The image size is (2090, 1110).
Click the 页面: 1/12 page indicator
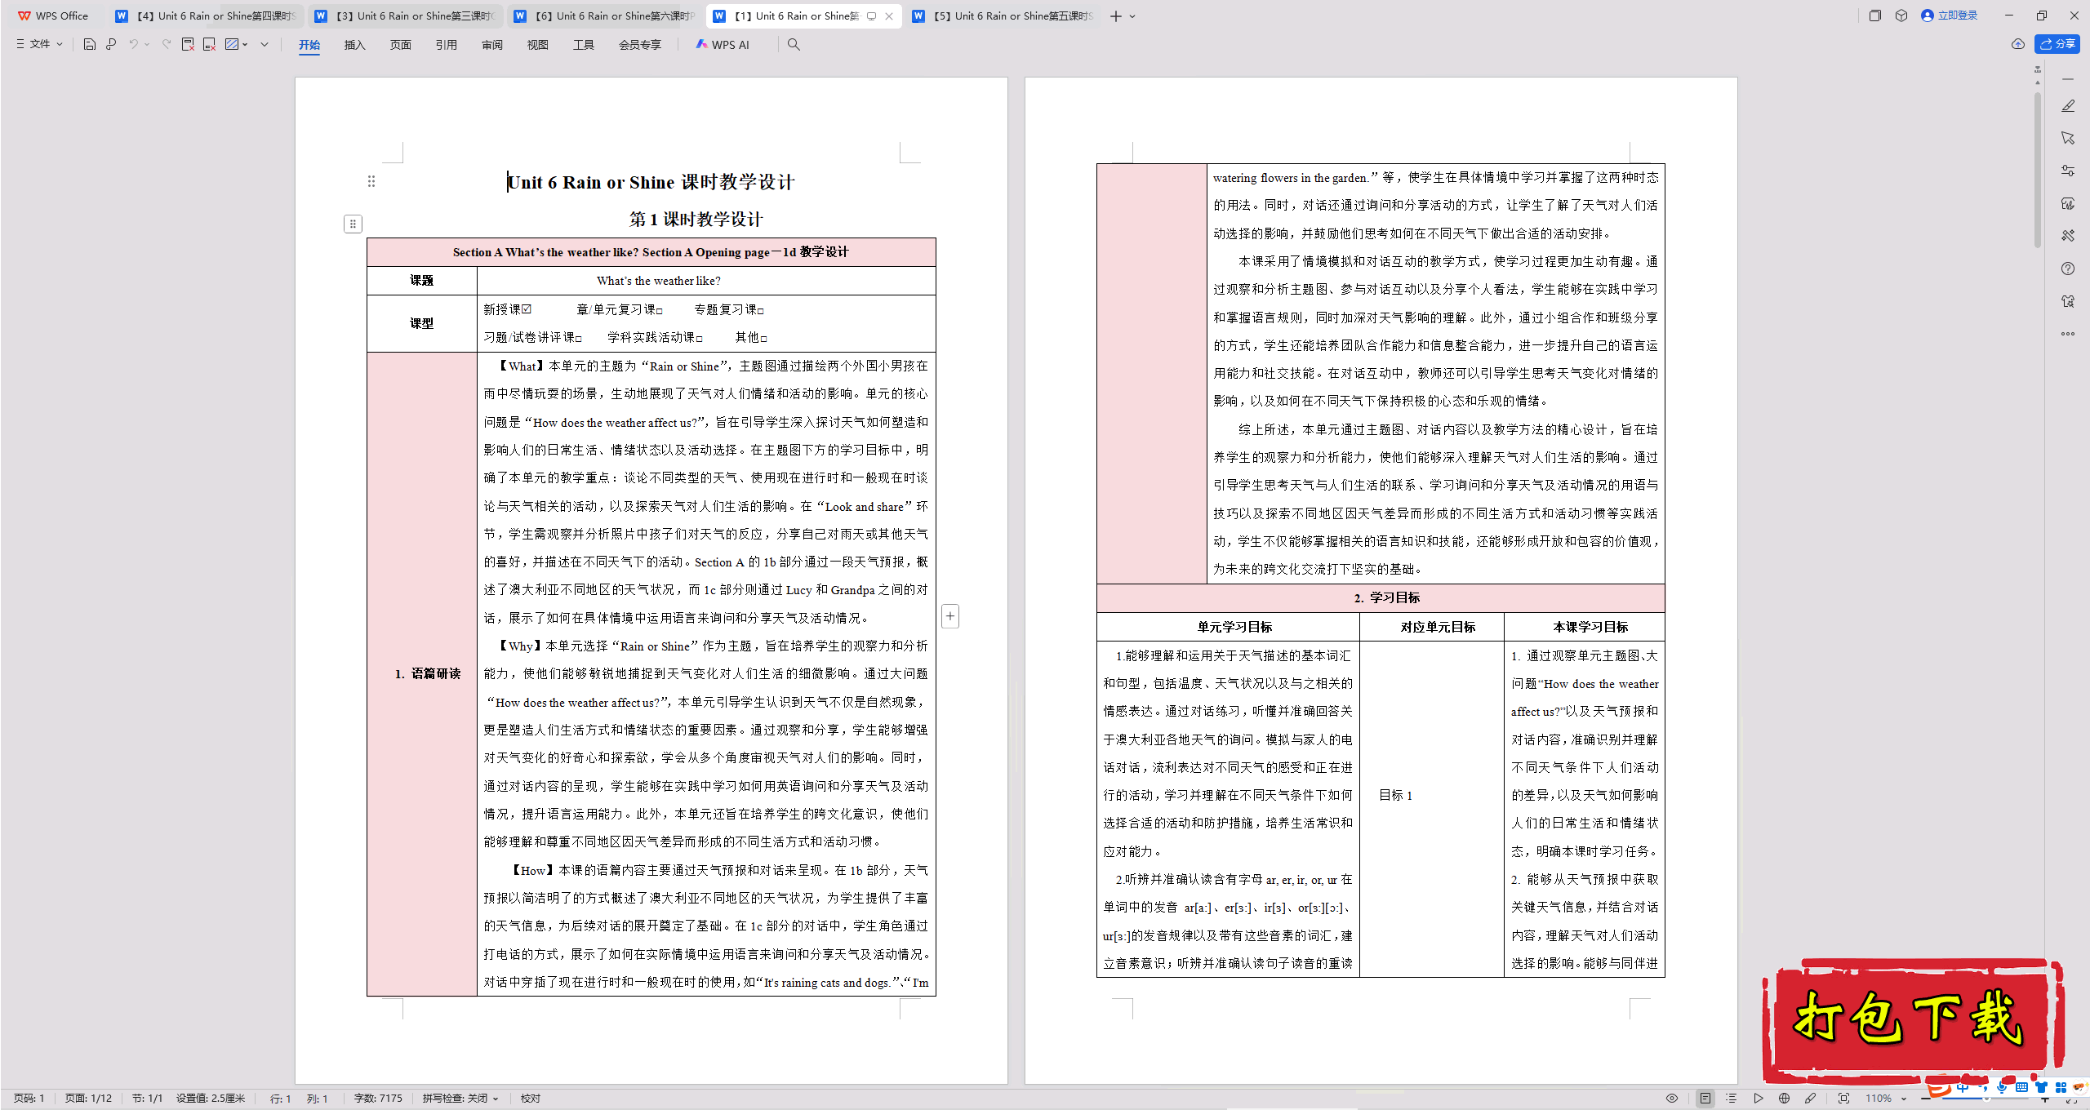(x=88, y=1099)
